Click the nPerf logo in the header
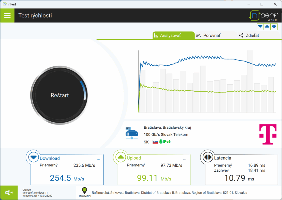The width and height of the screenshot is (282, 200). click(263, 15)
